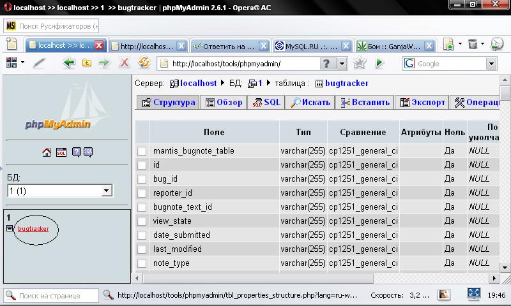The image size is (511, 306).
Task: Click the magnifier icon in status bar
Action: tap(108, 295)
